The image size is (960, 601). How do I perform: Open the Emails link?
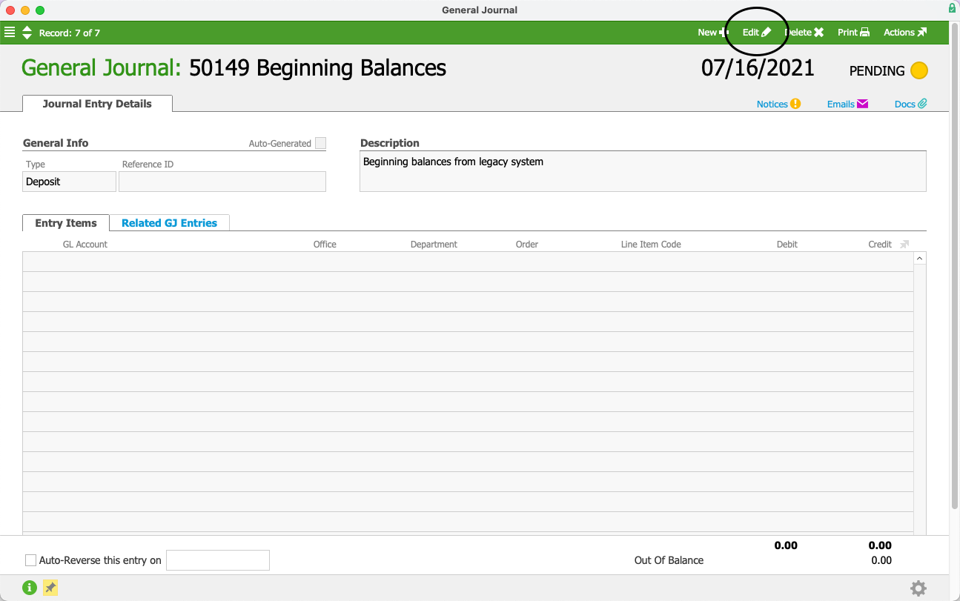click(847, 104)
